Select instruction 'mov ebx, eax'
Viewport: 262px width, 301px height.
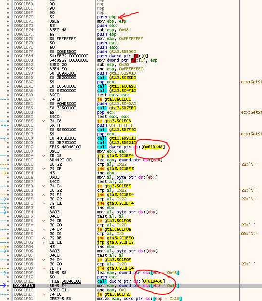coord(112,151)
